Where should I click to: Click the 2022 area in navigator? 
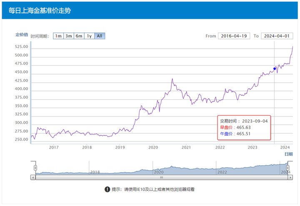[x=222, y=170]
